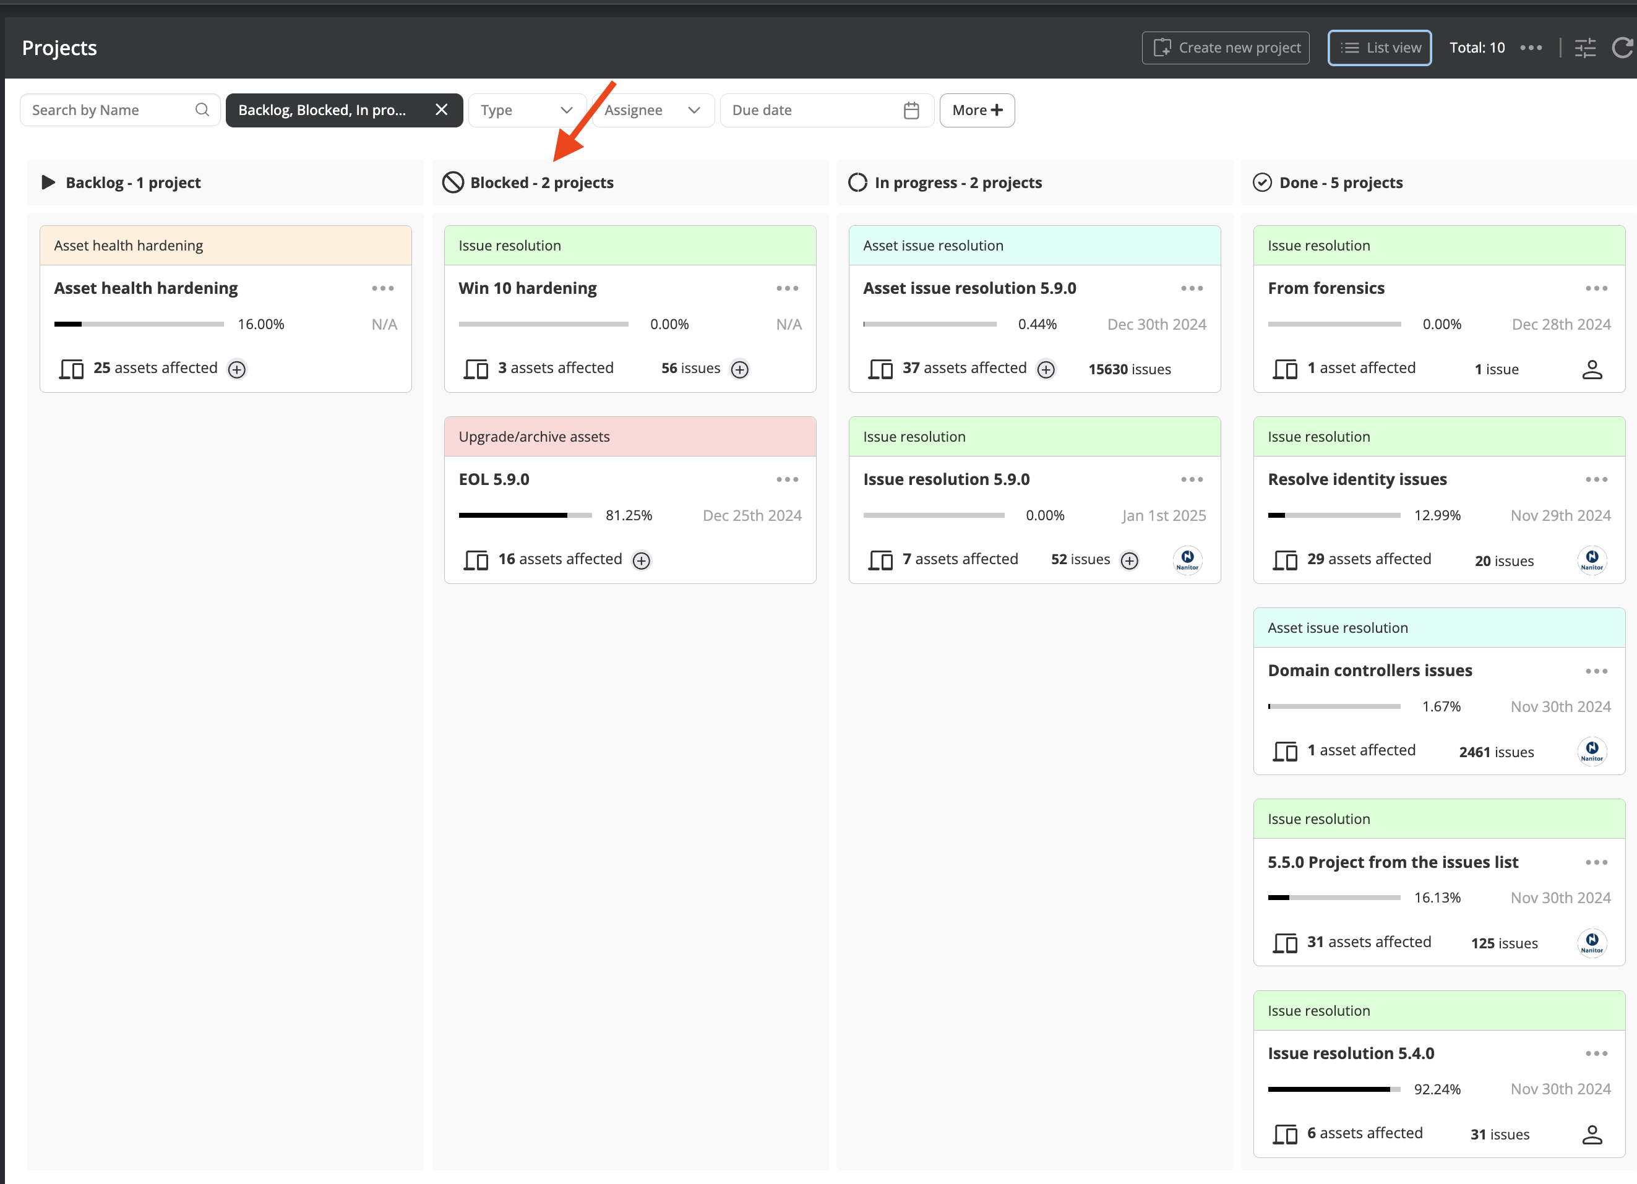Click the Search by Name field
This screenshot has height=1184, width=1637.
coord(108,110)
